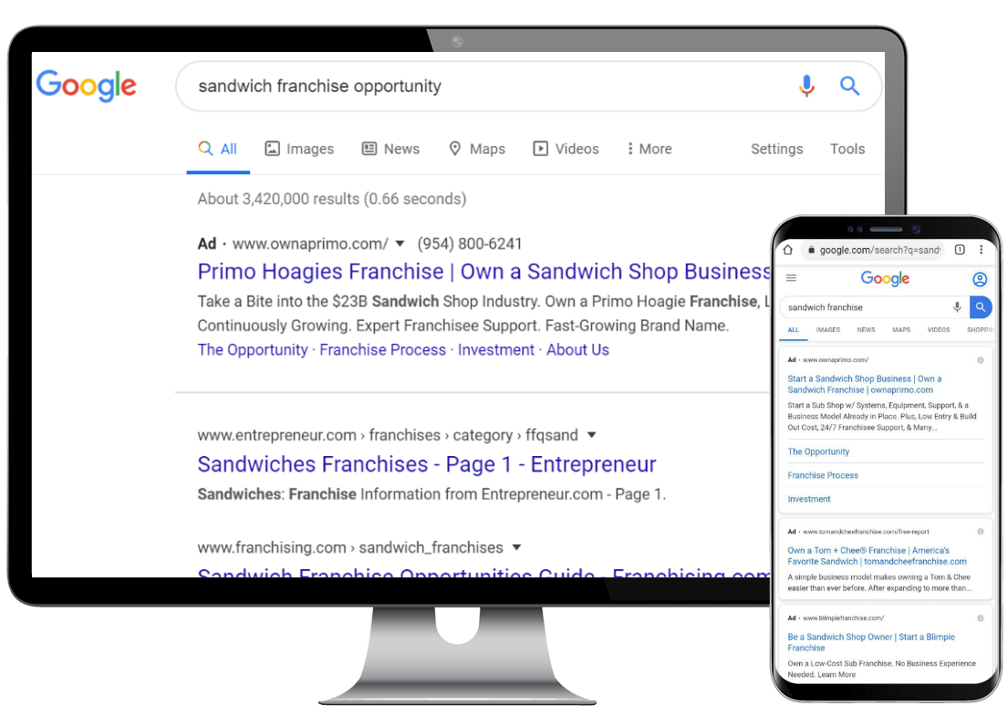
Task: Tap the mobile blue search button
Action: (x=981, y=307)
